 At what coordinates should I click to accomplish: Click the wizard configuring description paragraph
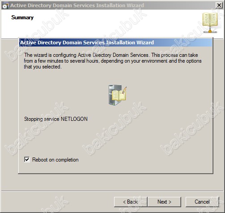pos(113,61)
